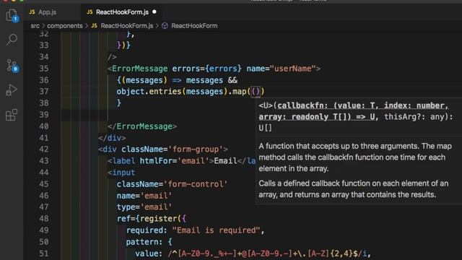
Task: Click the closing ErrorMessage tag on line 40
Action: tap(142, 126)
